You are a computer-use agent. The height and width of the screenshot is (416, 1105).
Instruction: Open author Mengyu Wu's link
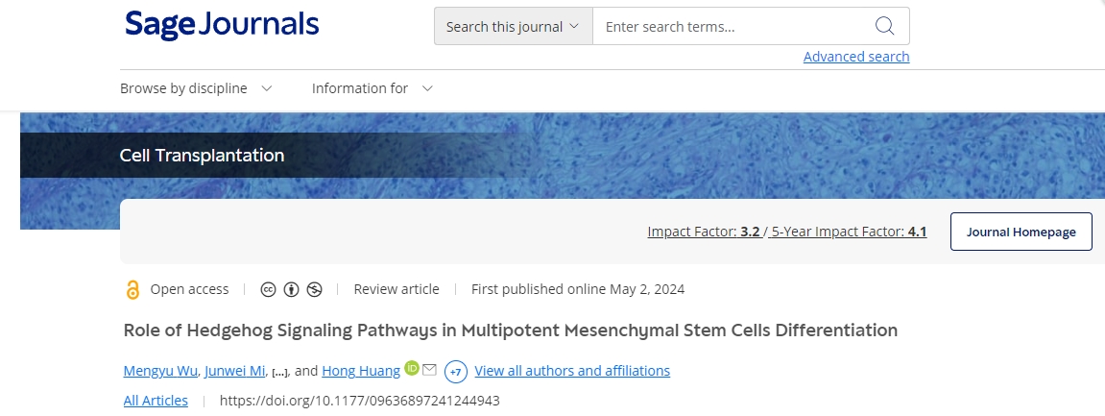click(160, 371)
